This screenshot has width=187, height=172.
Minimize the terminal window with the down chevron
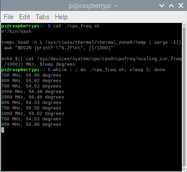click(162, 5)
